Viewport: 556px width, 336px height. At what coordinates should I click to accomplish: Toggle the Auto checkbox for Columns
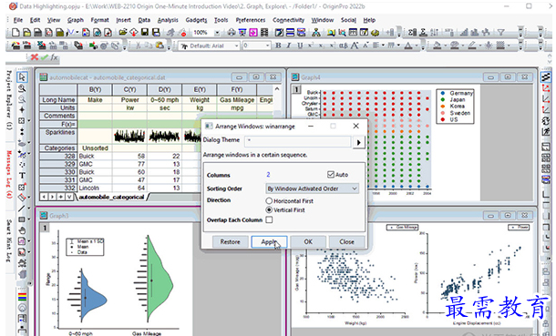[331, 175]
